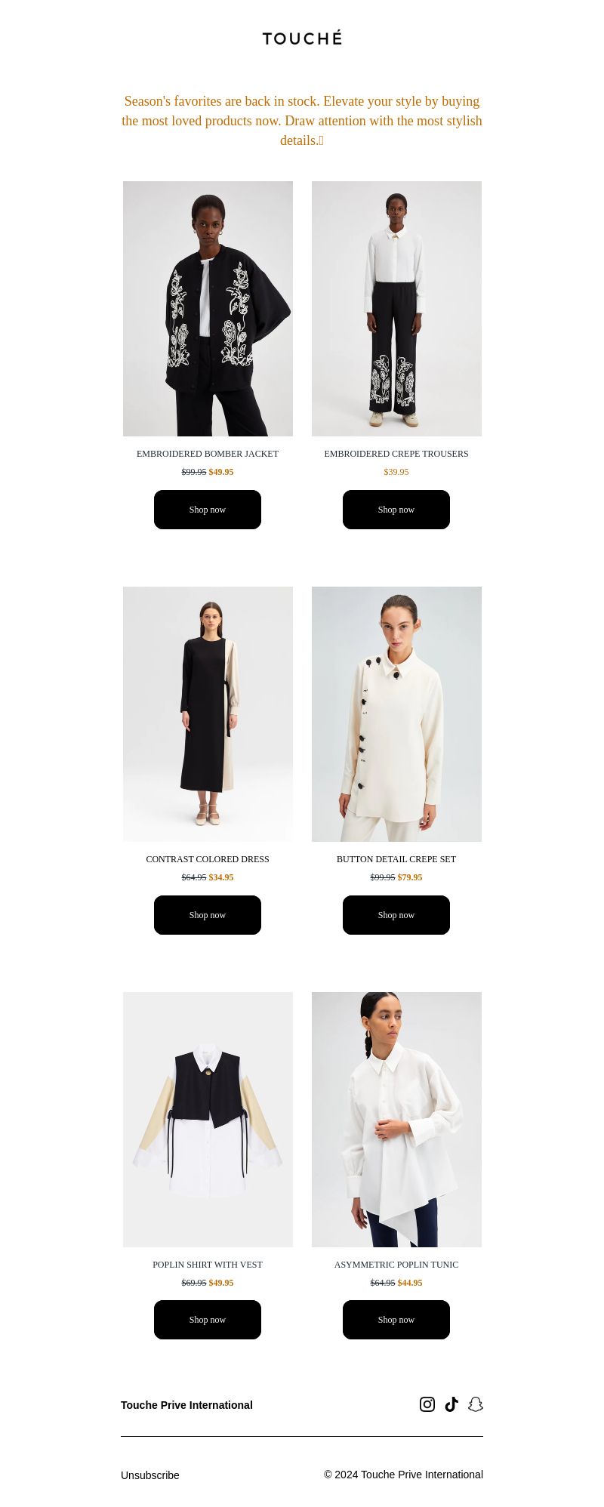
Task: Shop now for Button Detail Crepe Set
Action: 396,915
